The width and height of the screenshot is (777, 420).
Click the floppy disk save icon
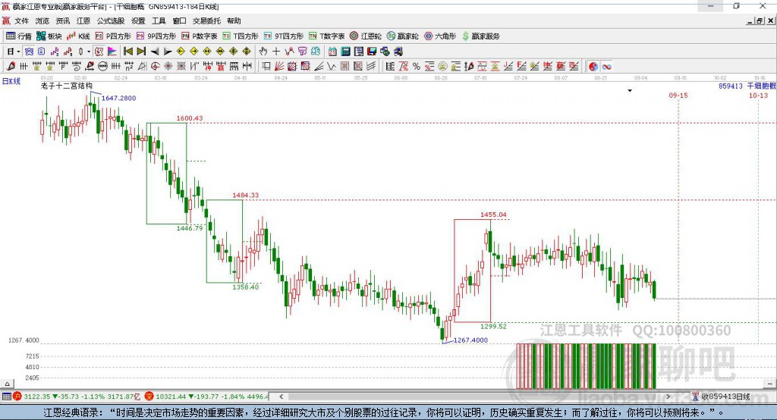[372, 52]
